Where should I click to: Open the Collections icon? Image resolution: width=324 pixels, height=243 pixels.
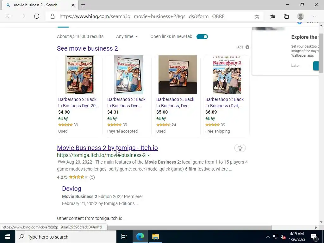[286, 16]
